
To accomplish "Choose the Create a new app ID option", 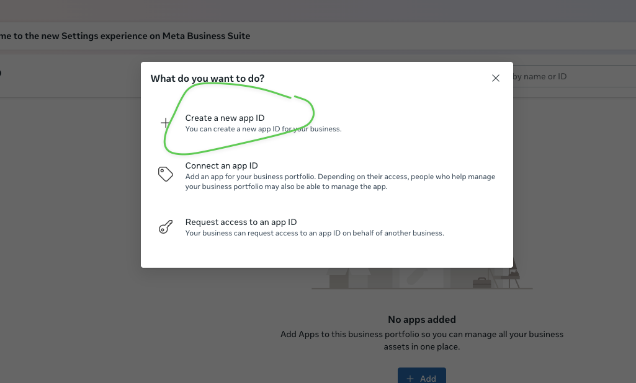I will point(225,118).
